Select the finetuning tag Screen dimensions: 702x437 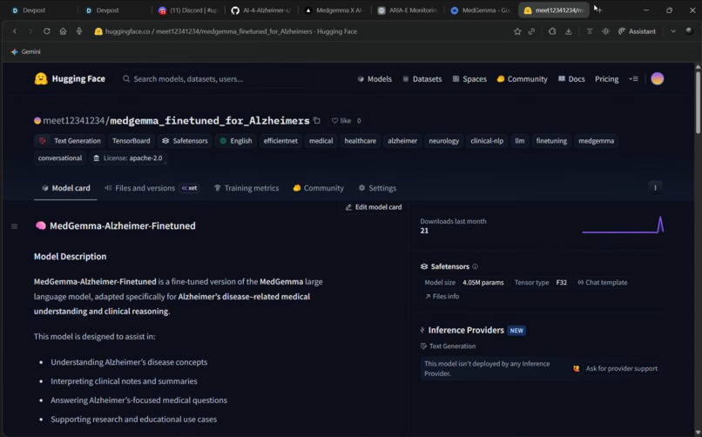tap(551, 140)
